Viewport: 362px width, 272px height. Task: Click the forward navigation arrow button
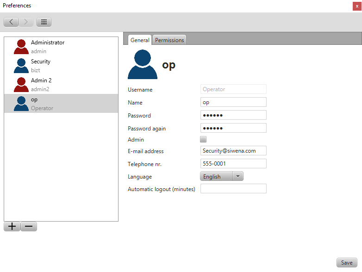tap(26, 22)
